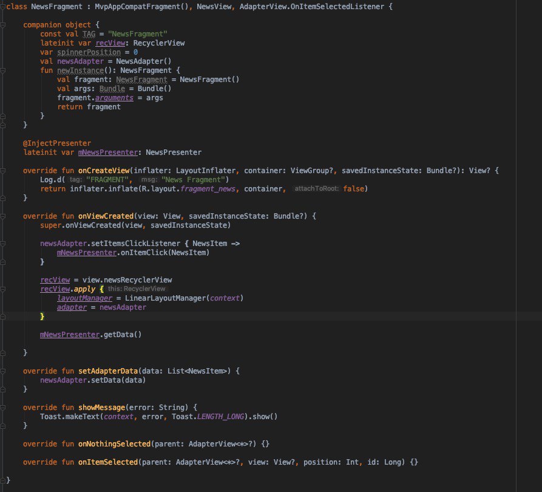The image size is (542, 492).
Task: Click view.newsRecyclerView reference
Action: 127,280
